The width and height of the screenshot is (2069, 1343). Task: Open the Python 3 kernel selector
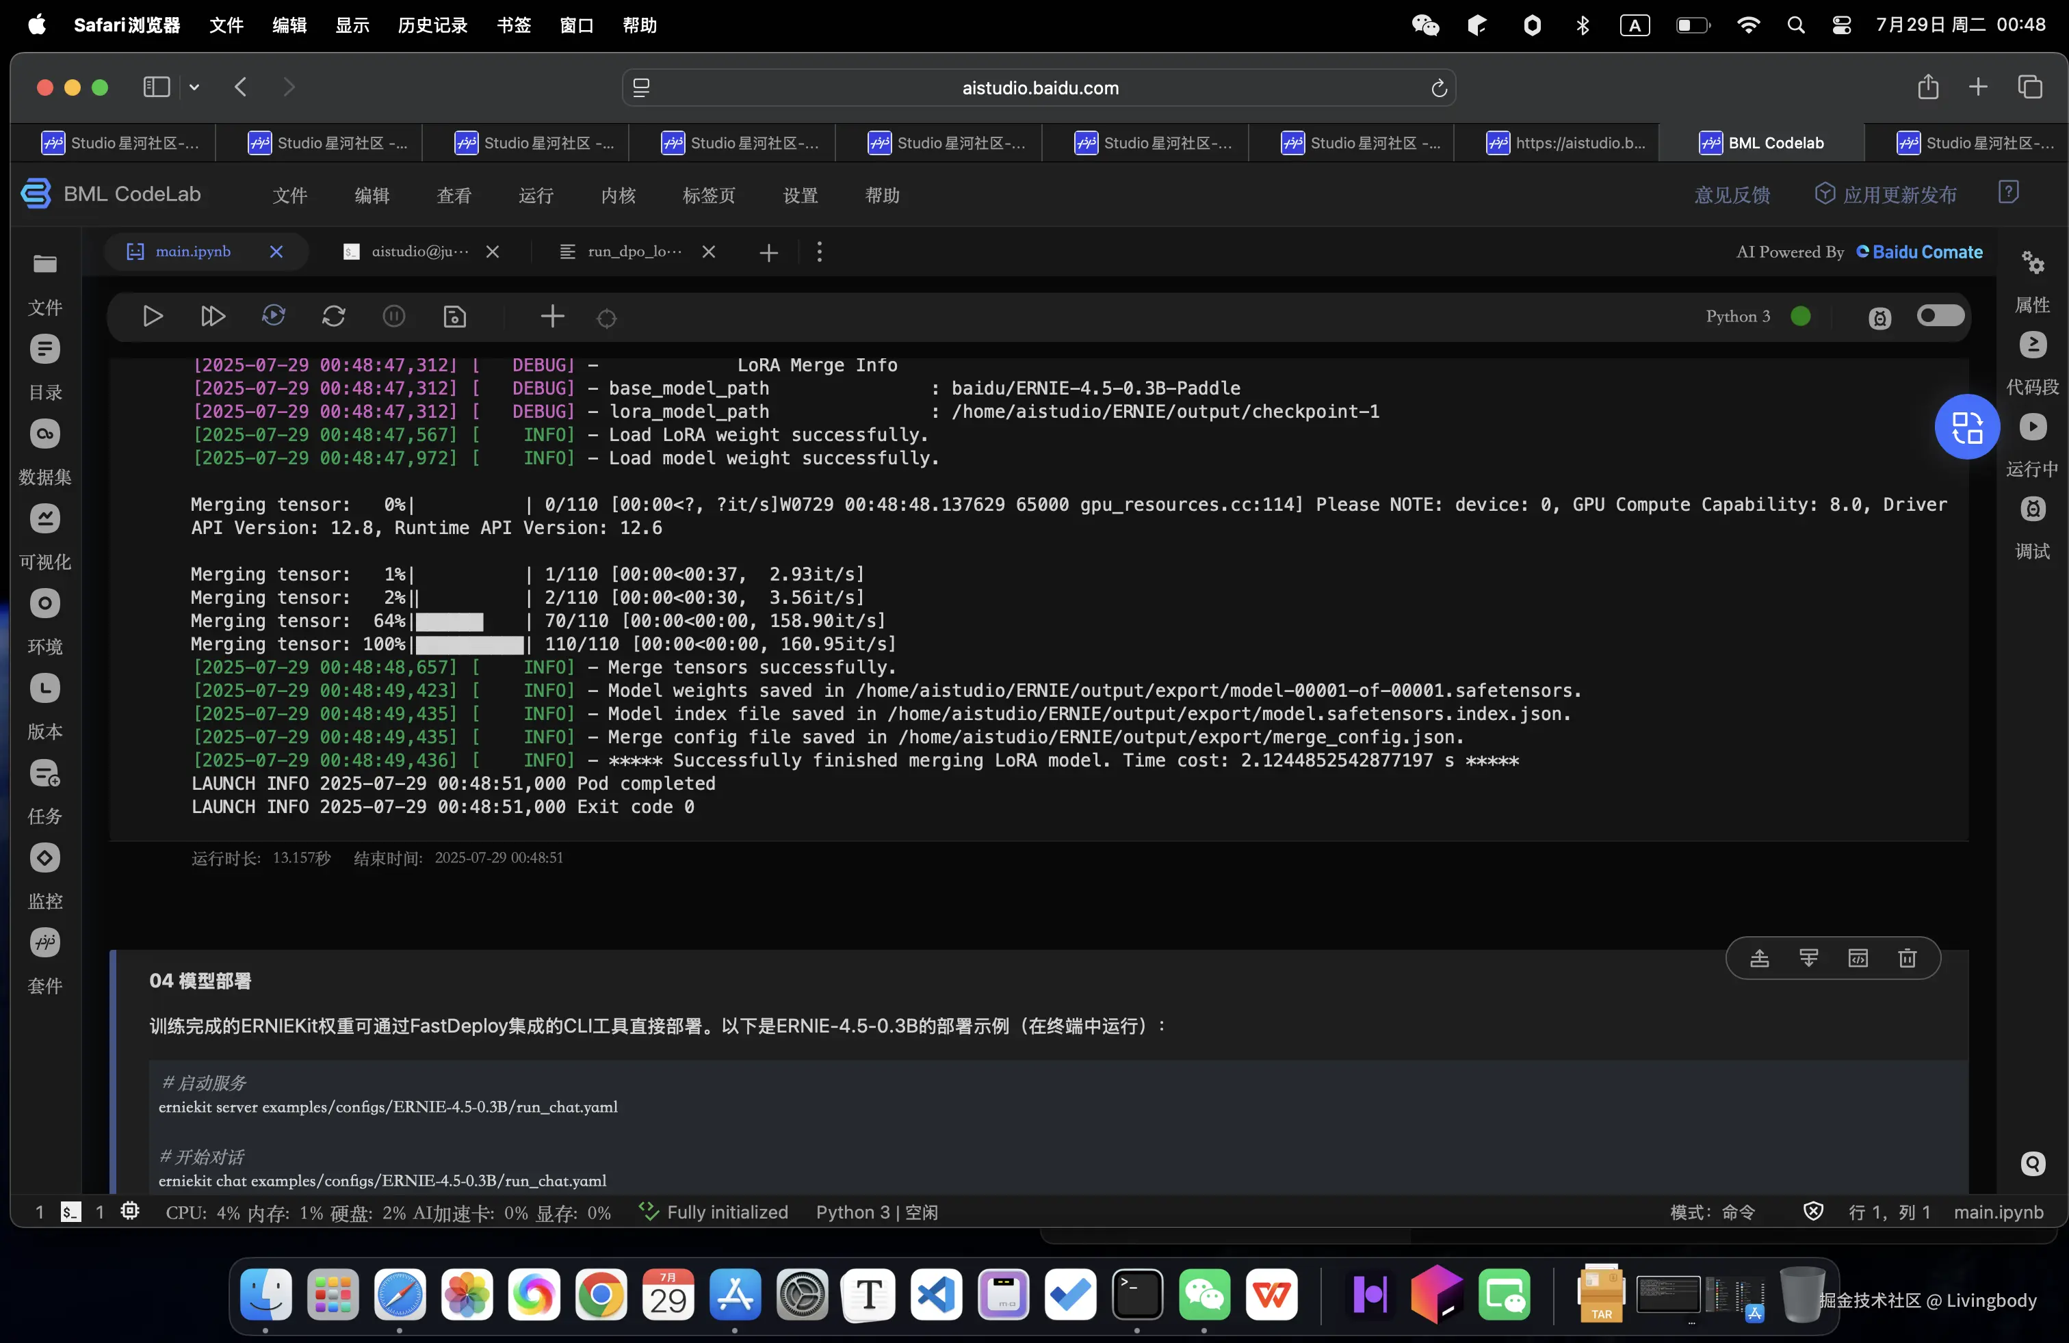click(1737, 316)
